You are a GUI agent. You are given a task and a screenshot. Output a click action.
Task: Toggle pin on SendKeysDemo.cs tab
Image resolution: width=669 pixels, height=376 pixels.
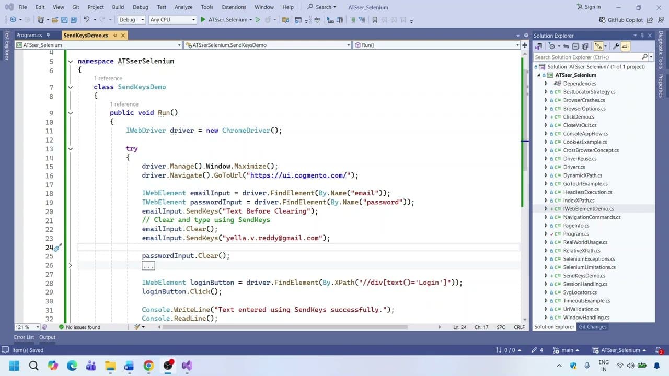point(114,35)
